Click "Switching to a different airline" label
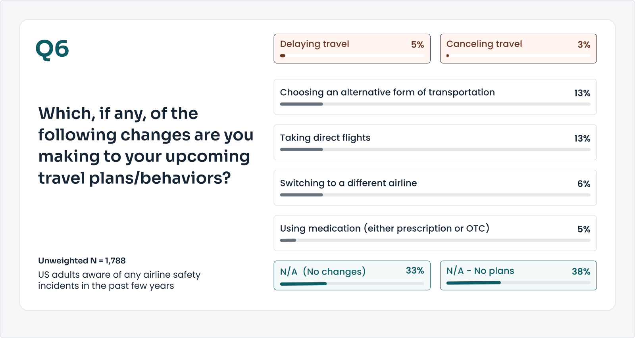This screenshot has width=635, height=338. (348, 183)
